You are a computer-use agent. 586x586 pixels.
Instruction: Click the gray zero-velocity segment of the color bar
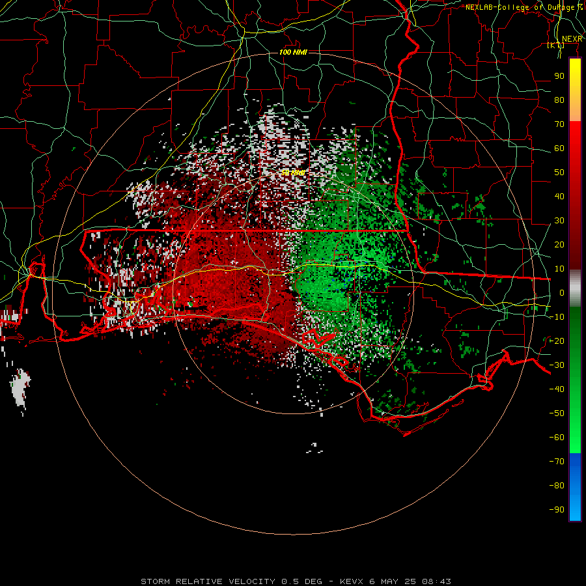coord(575,288)
